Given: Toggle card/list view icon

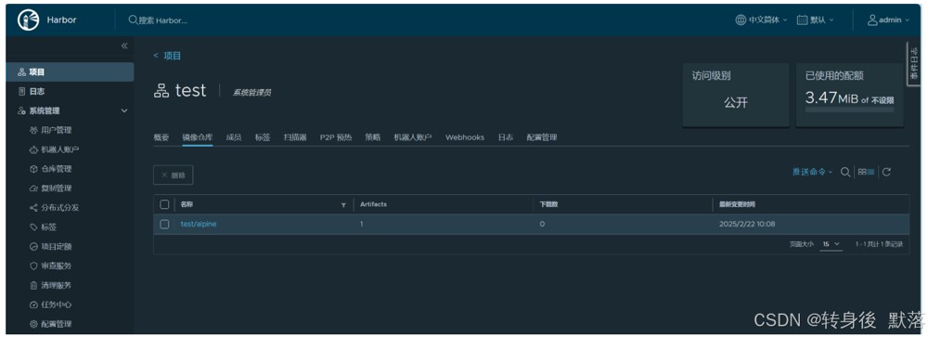Looking at the screenshot, I should 867,172.
